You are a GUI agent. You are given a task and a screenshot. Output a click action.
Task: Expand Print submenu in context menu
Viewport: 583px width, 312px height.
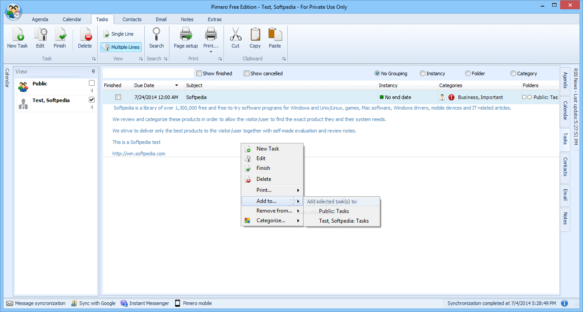click(272, 190)
